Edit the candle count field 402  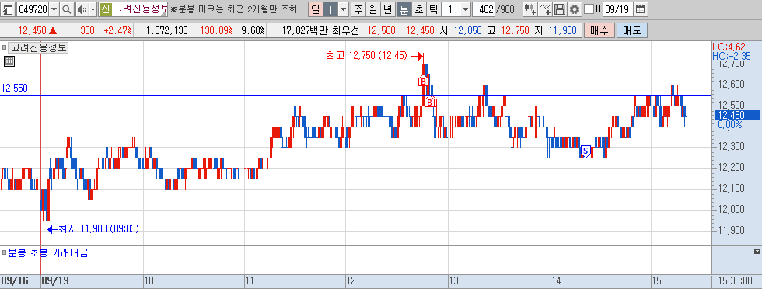pos(484,9)
